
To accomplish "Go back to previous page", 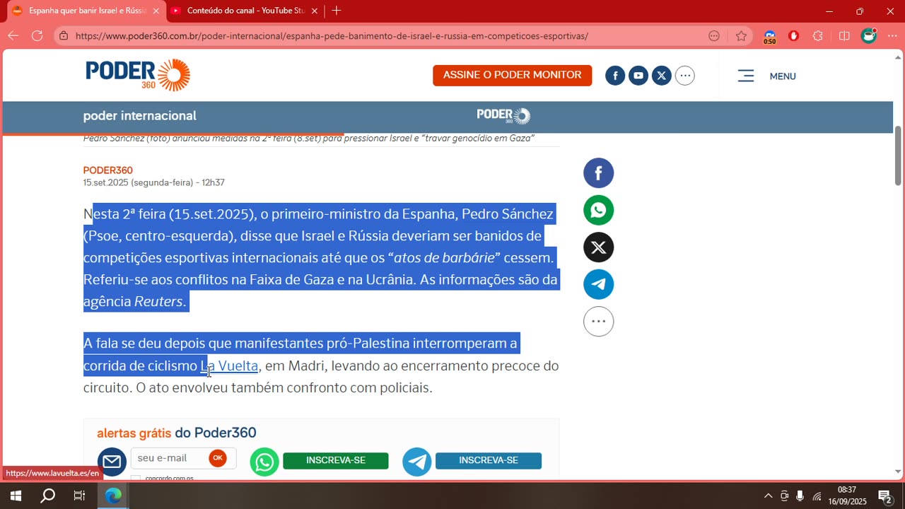I will pyautogui.click(x=13, y=35).
